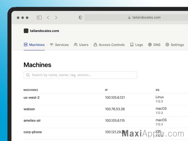Go forward with the right chevron
Screen dimensions: 188x141
pyautogui.click(x=56, y=18)
